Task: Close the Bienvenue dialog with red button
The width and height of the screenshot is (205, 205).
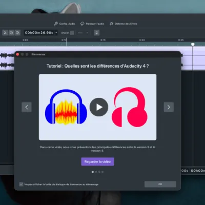Action: 17,54
